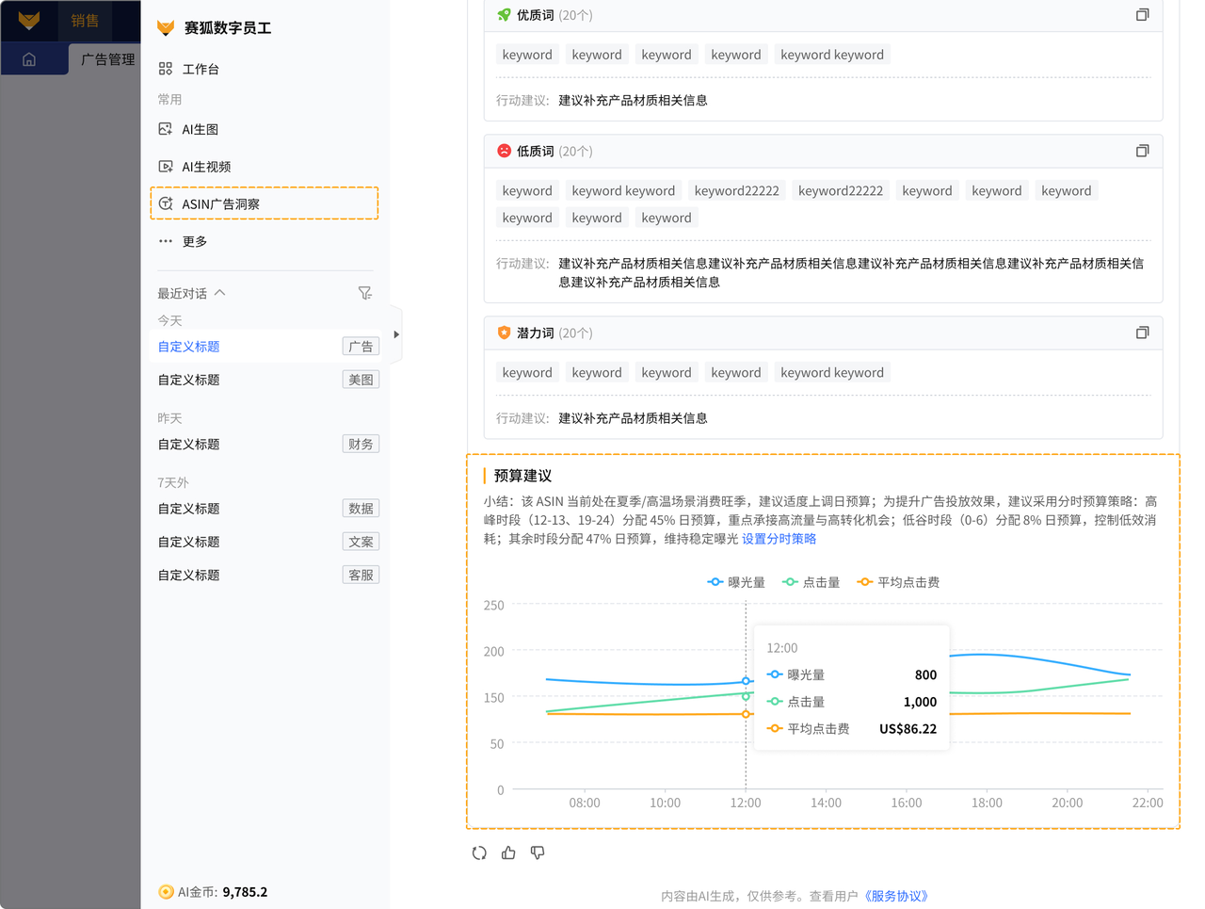
Task: Copy the 低质词 keyword list
Action: pyautogui.click(x=1142, y=151)
